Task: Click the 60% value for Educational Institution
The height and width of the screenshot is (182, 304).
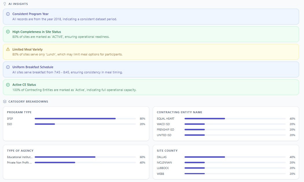Action: (143, 157)
